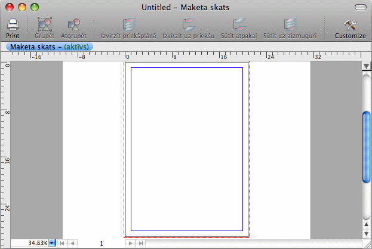Viewport: 372px width, 249px height.
Task: Click the toolbar toggle pill button
Action: point(361,7)
